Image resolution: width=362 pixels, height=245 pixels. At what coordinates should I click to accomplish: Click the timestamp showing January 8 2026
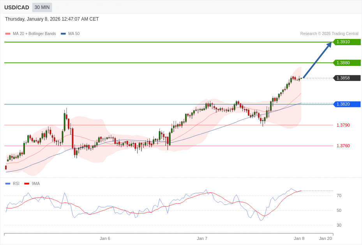(x=51, y=19)
